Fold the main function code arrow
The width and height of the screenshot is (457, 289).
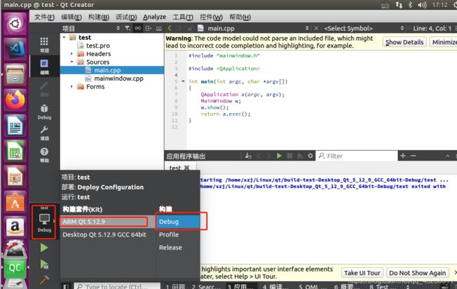point(183,81)
